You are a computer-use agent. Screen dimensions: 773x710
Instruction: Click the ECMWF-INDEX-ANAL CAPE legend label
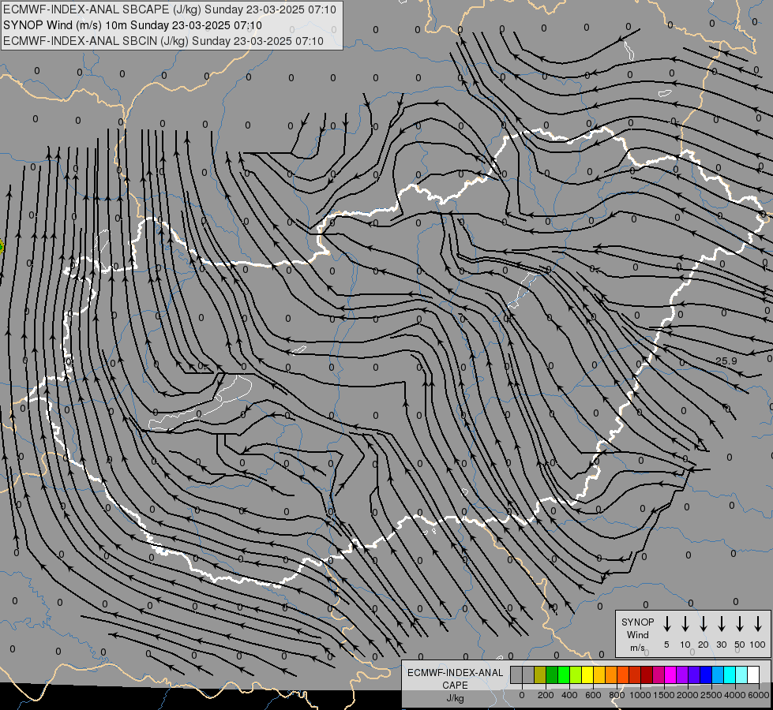click(455, 678)
